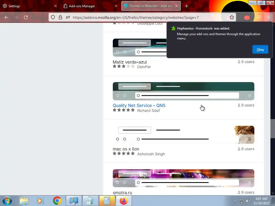Image resolution: width=275 pixels, height=206 pixels.
Task: Open site permissions icon in address bar
Action: pyautogui.click(x=68, y=17)
